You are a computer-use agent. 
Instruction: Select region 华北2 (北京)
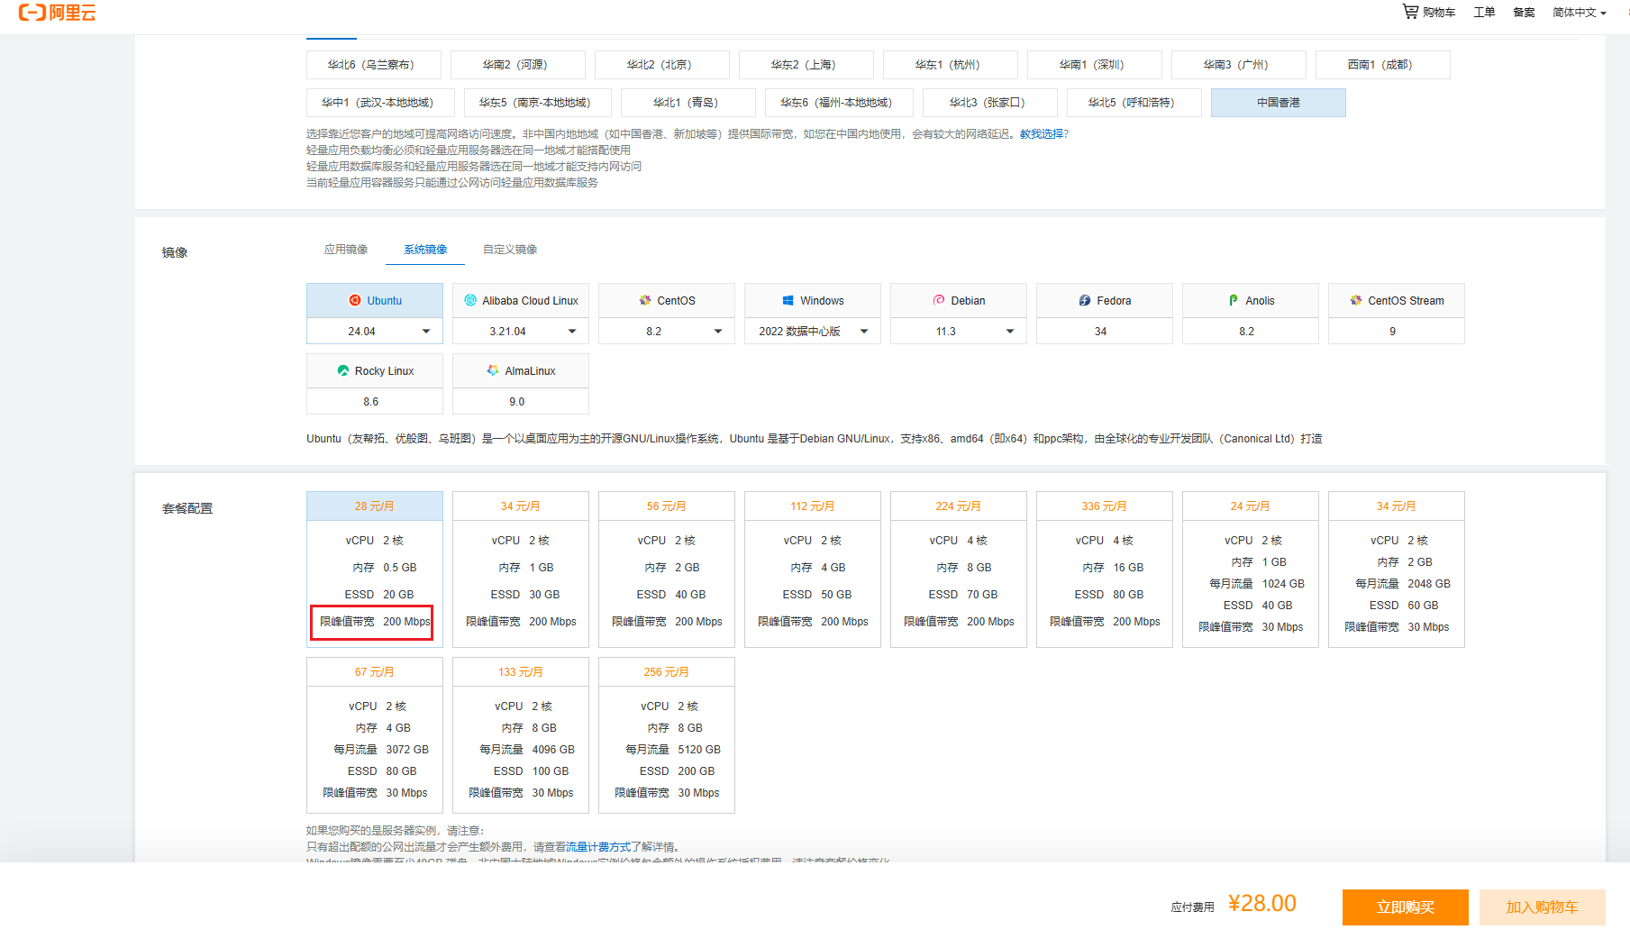click(x=662, y=65)
